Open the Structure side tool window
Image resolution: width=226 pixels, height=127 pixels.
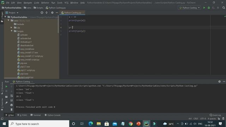[2, 88]
